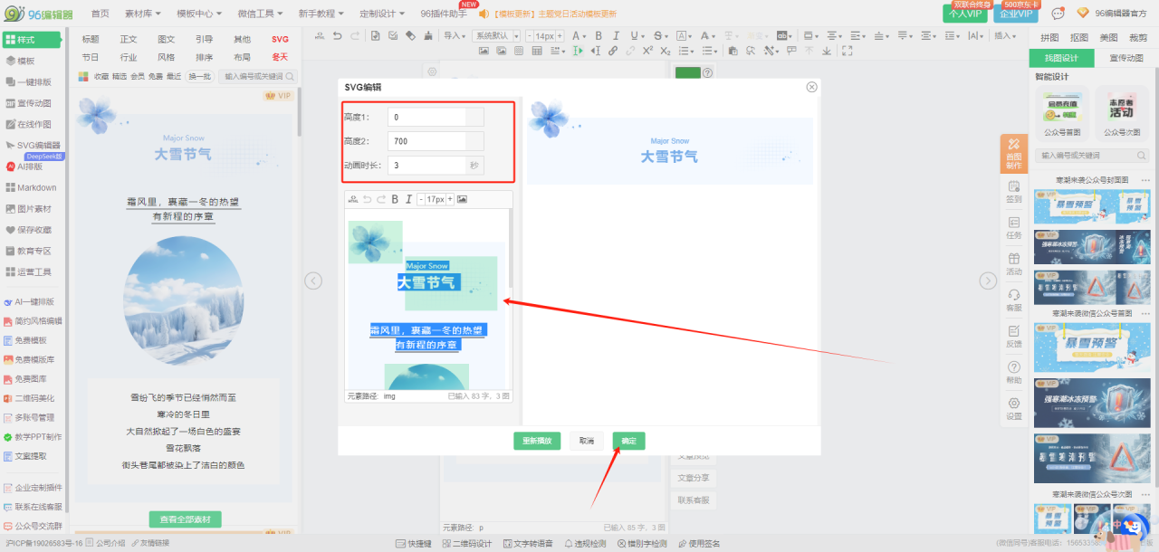The width and height of the screenshot is (1159, 552).
Task: Close the SVG编辑 dialog with X icon
Action: pos(811,87)
